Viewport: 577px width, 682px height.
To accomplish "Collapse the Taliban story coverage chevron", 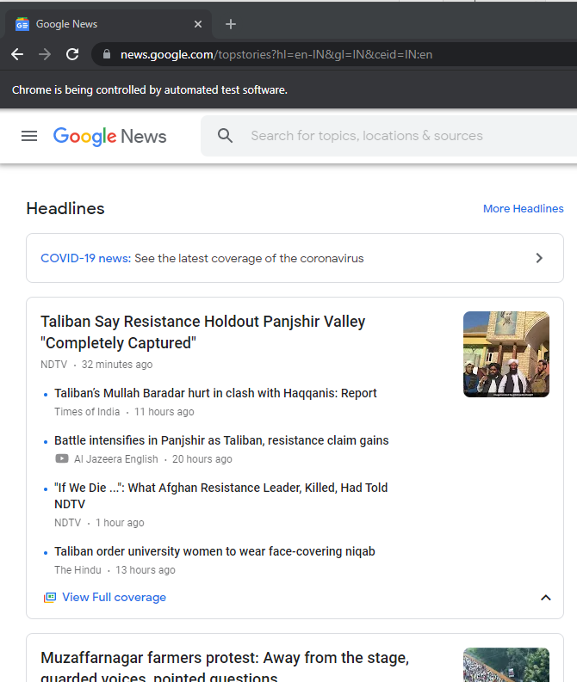I will coord(545,598).
